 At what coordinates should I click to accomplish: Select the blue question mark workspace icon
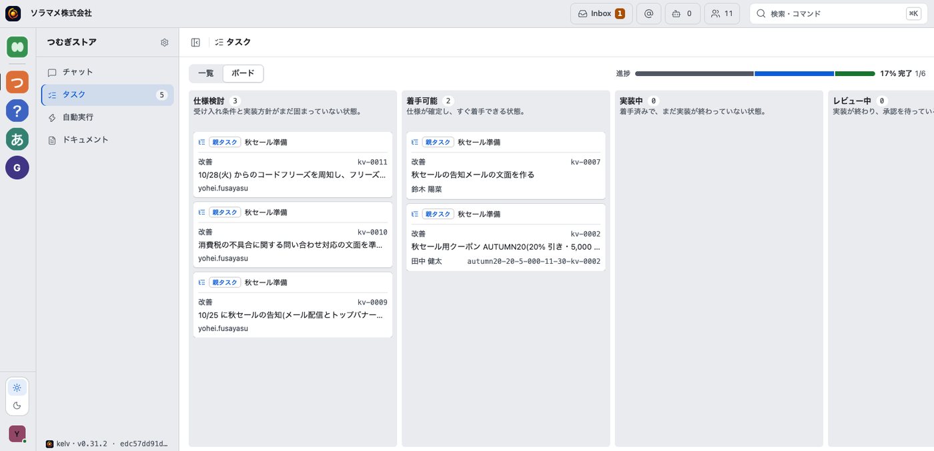pos(17,111)
